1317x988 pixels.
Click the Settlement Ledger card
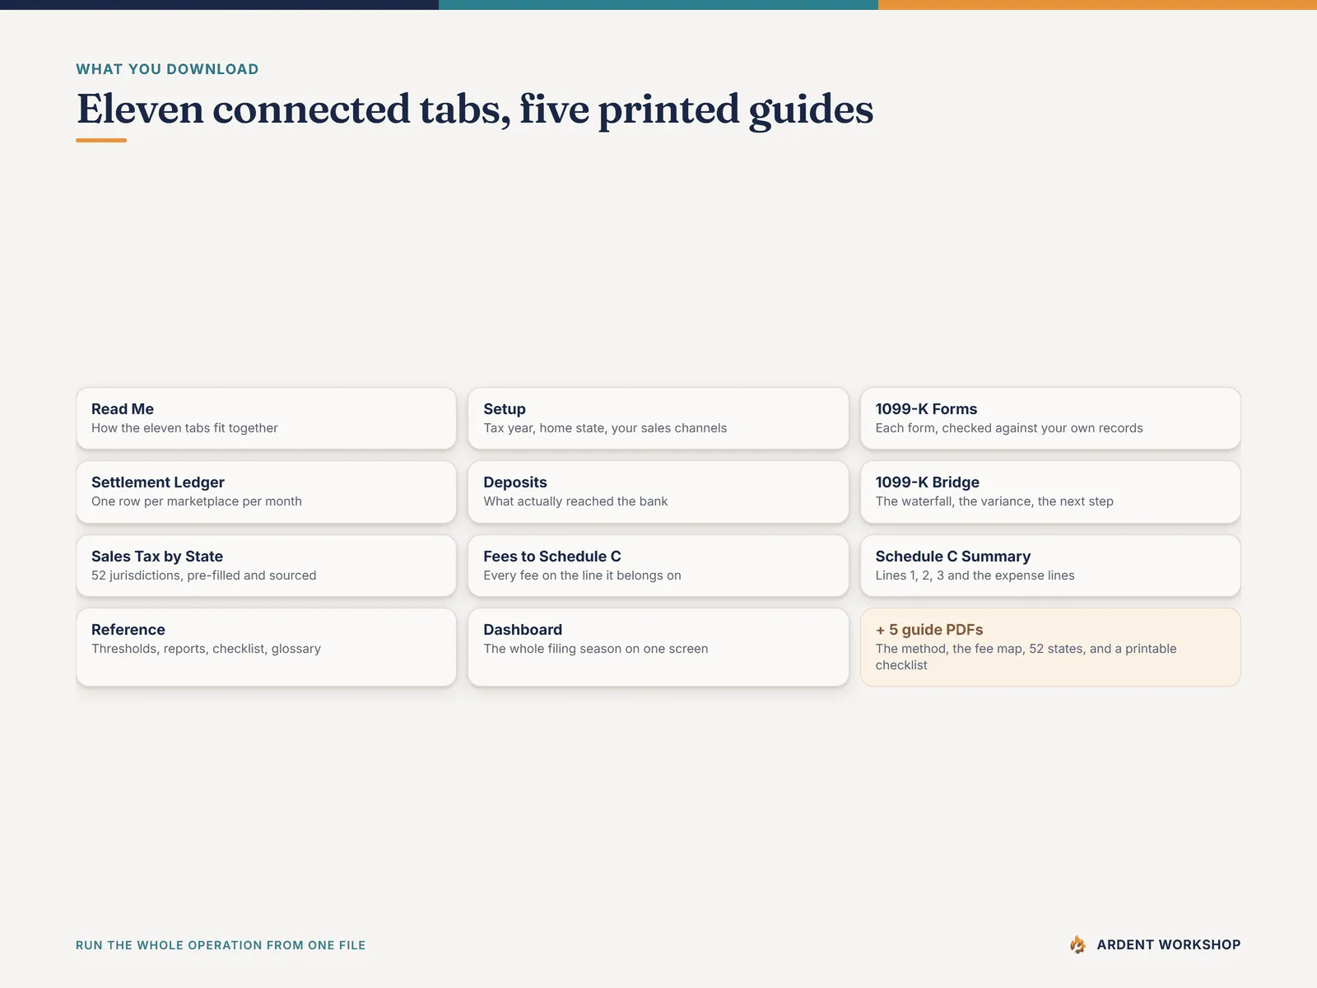click(x=266, y=492)
